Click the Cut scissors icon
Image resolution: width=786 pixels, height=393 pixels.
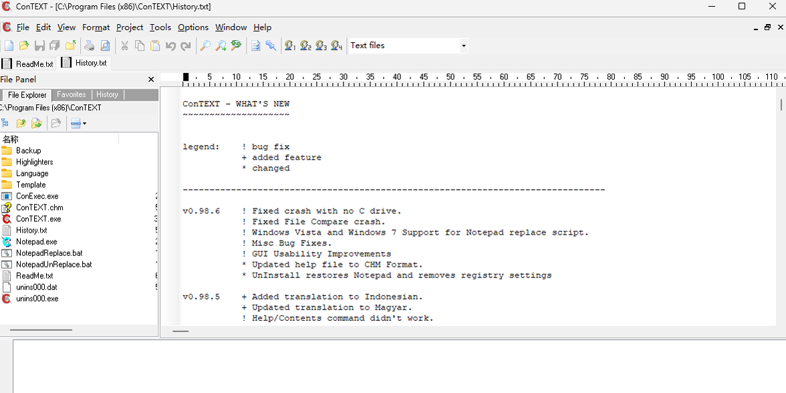124,45
